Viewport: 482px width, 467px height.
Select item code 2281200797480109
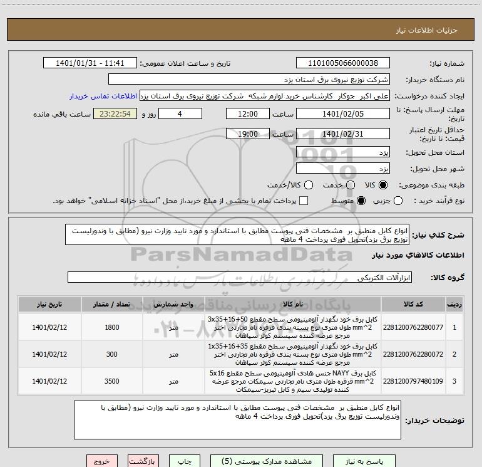pyautogui.click(x=413, y=381)
